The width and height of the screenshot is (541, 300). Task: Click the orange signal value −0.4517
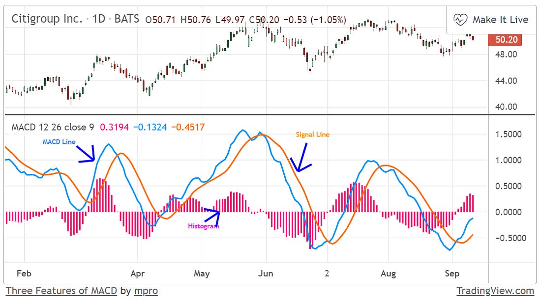pos(188,127)
